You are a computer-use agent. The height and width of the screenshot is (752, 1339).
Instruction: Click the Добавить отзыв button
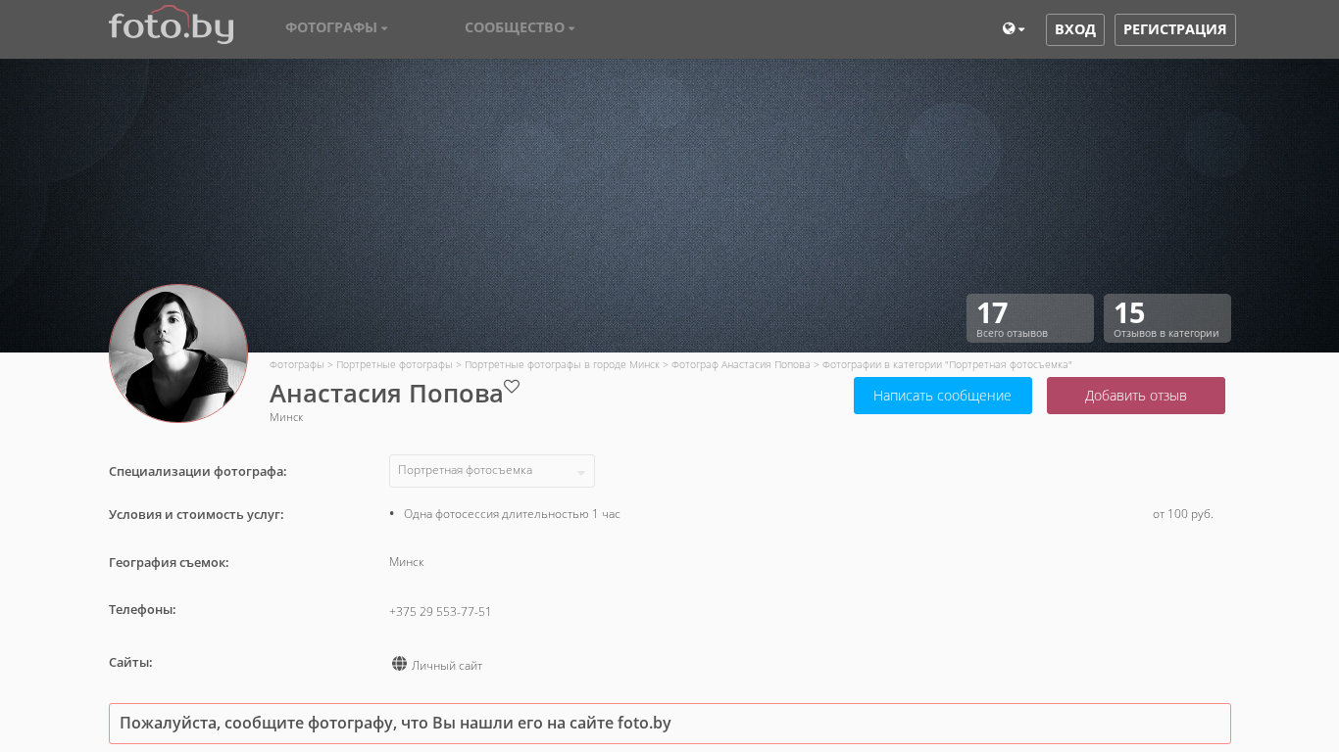(1136, 396)
